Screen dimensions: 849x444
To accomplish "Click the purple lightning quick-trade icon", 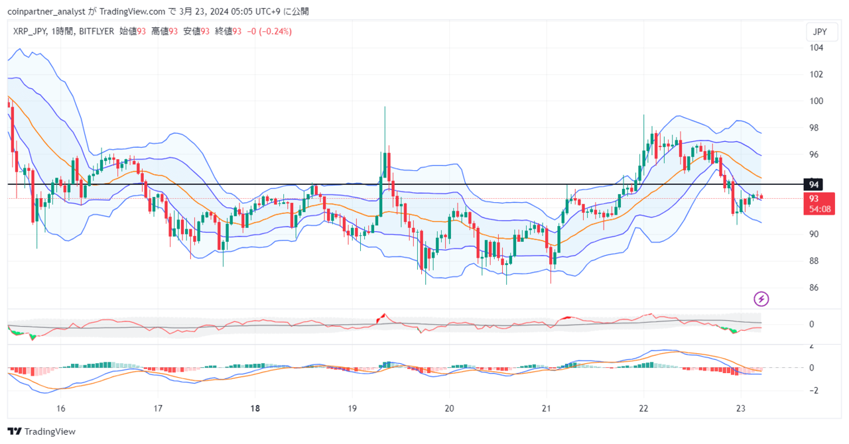I will [x=760, y=300].
